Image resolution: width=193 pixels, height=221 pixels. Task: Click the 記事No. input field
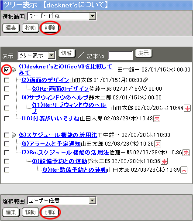click(121, 55)
